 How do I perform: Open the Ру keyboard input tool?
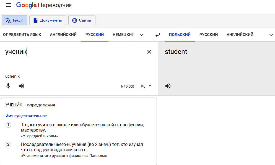(143, 87)
